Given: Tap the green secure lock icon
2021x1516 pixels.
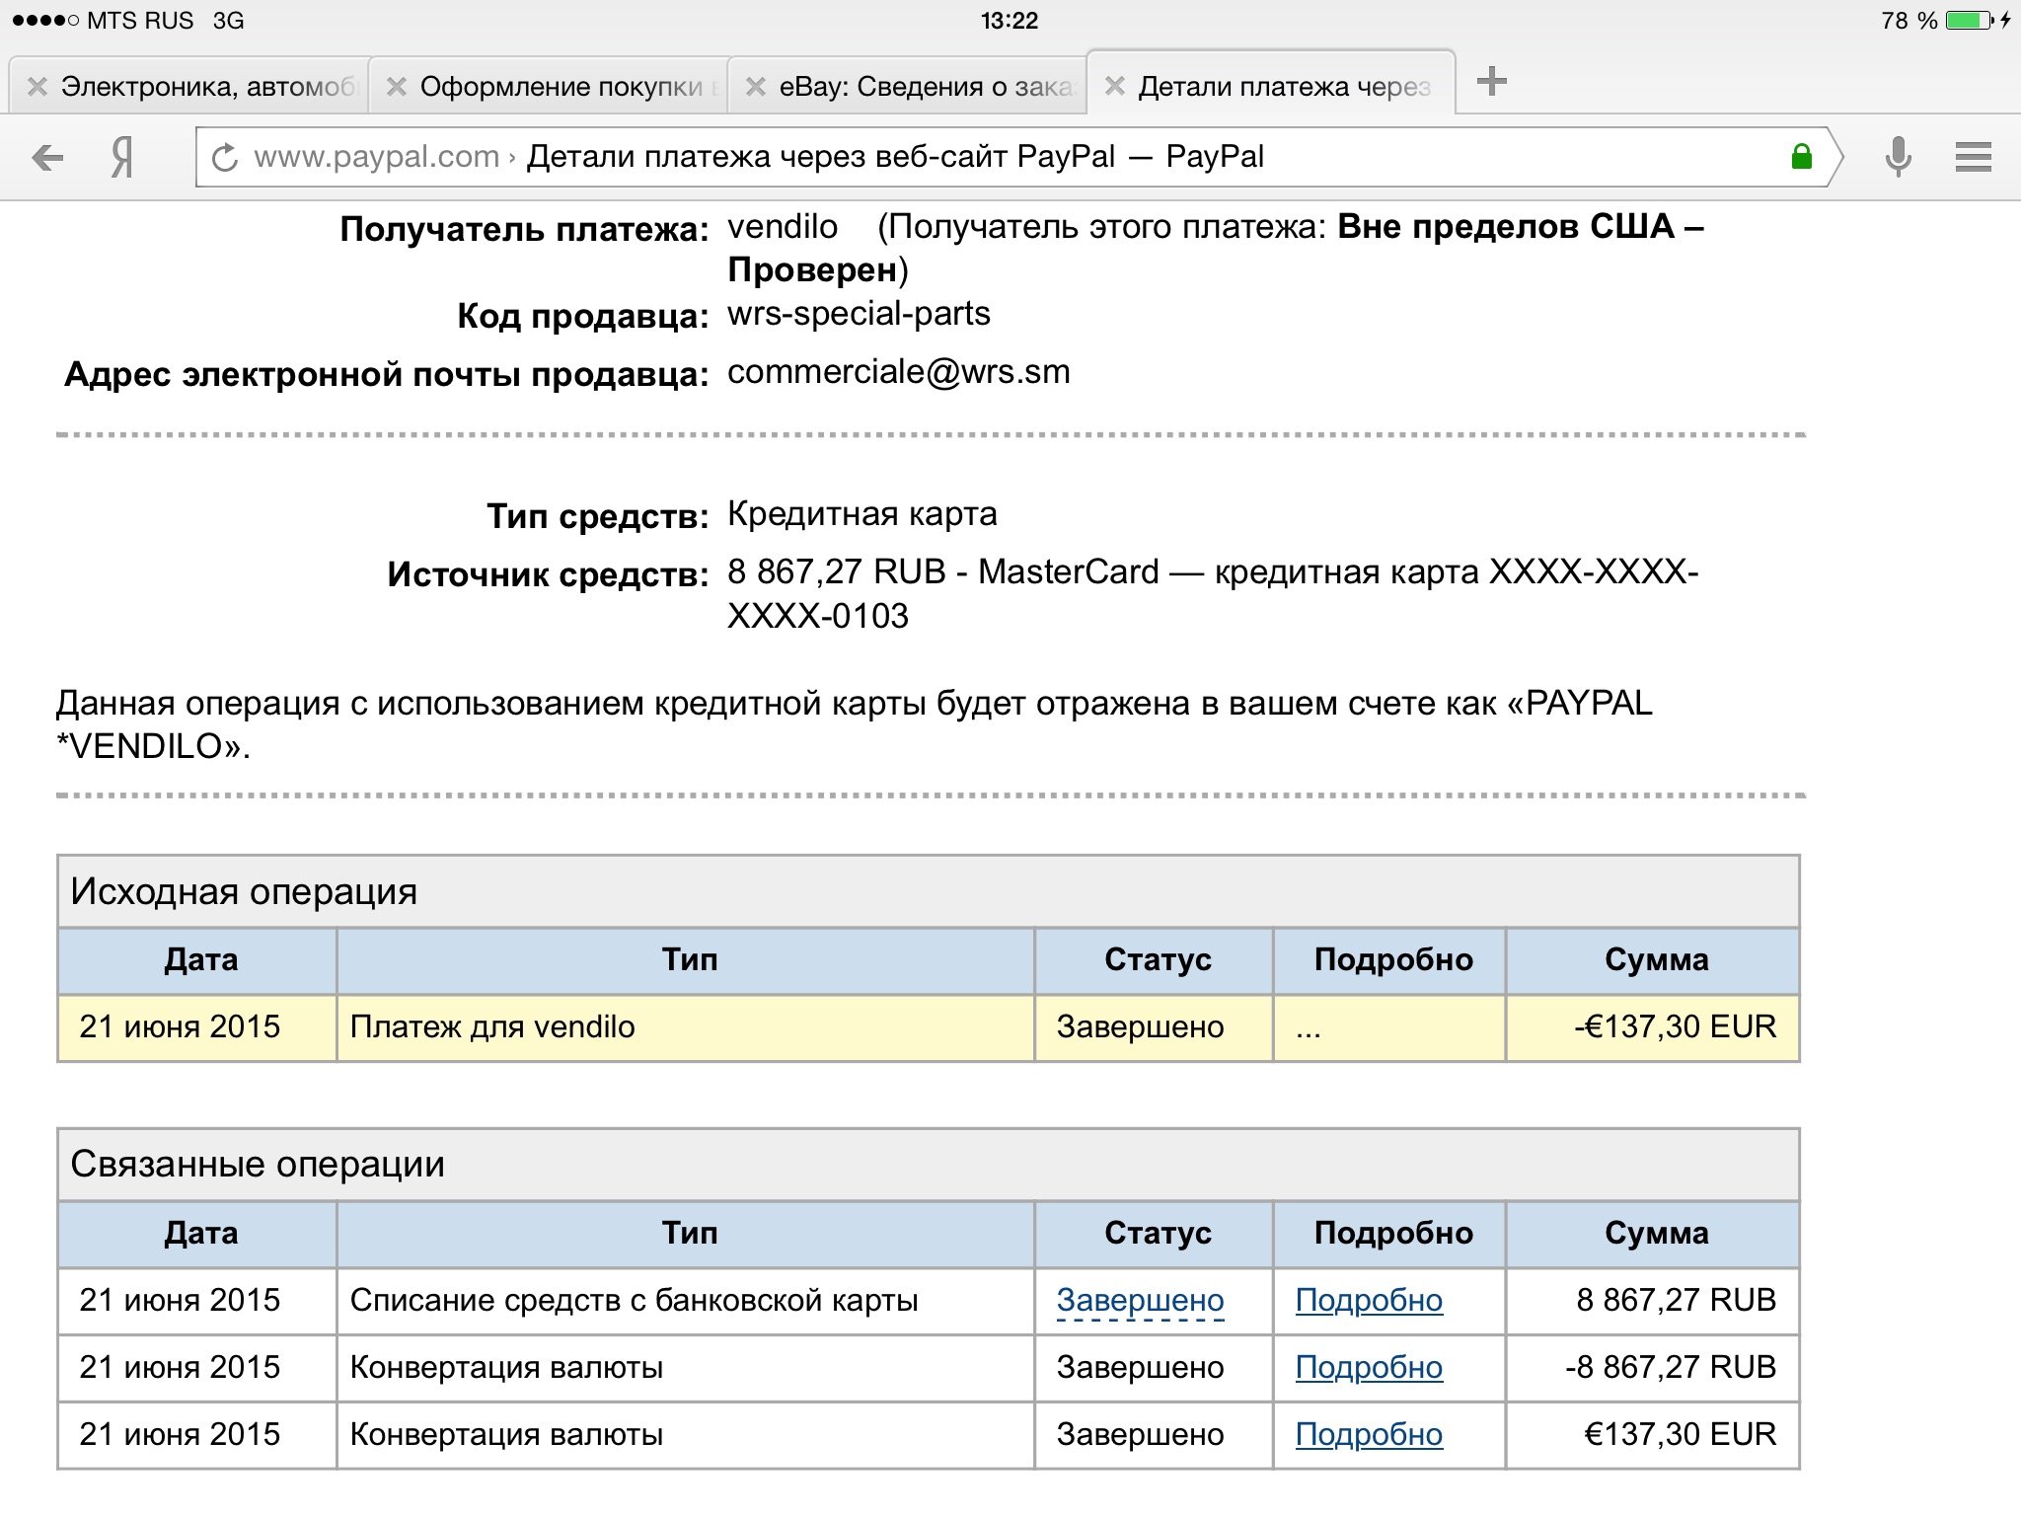Looking at the screenshot, I should pyautogui.click(x=1801, y=156).
